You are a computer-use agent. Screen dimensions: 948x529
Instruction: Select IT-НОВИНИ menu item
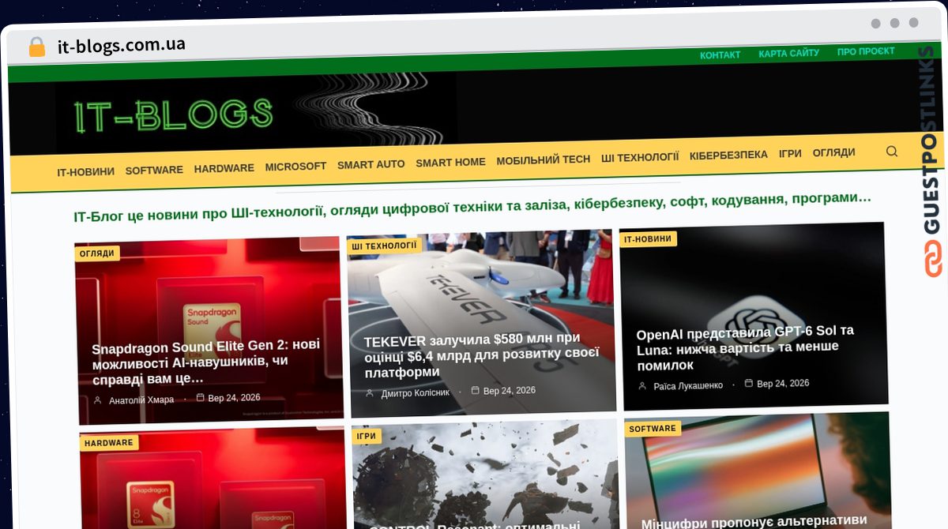tap(85, 171)
